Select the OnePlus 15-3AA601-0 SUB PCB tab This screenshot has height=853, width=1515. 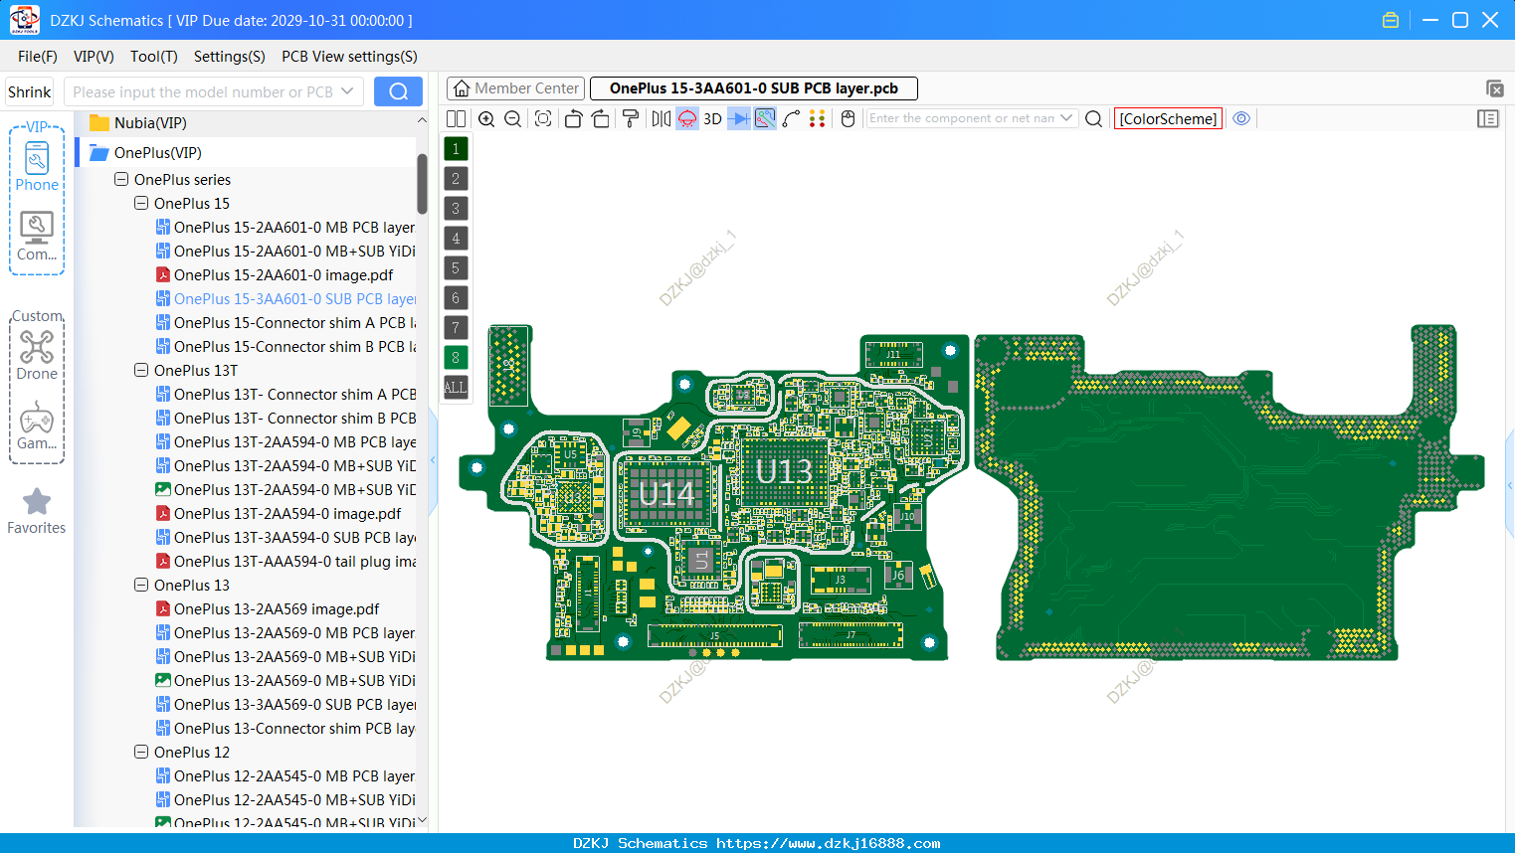coord(754,88)
